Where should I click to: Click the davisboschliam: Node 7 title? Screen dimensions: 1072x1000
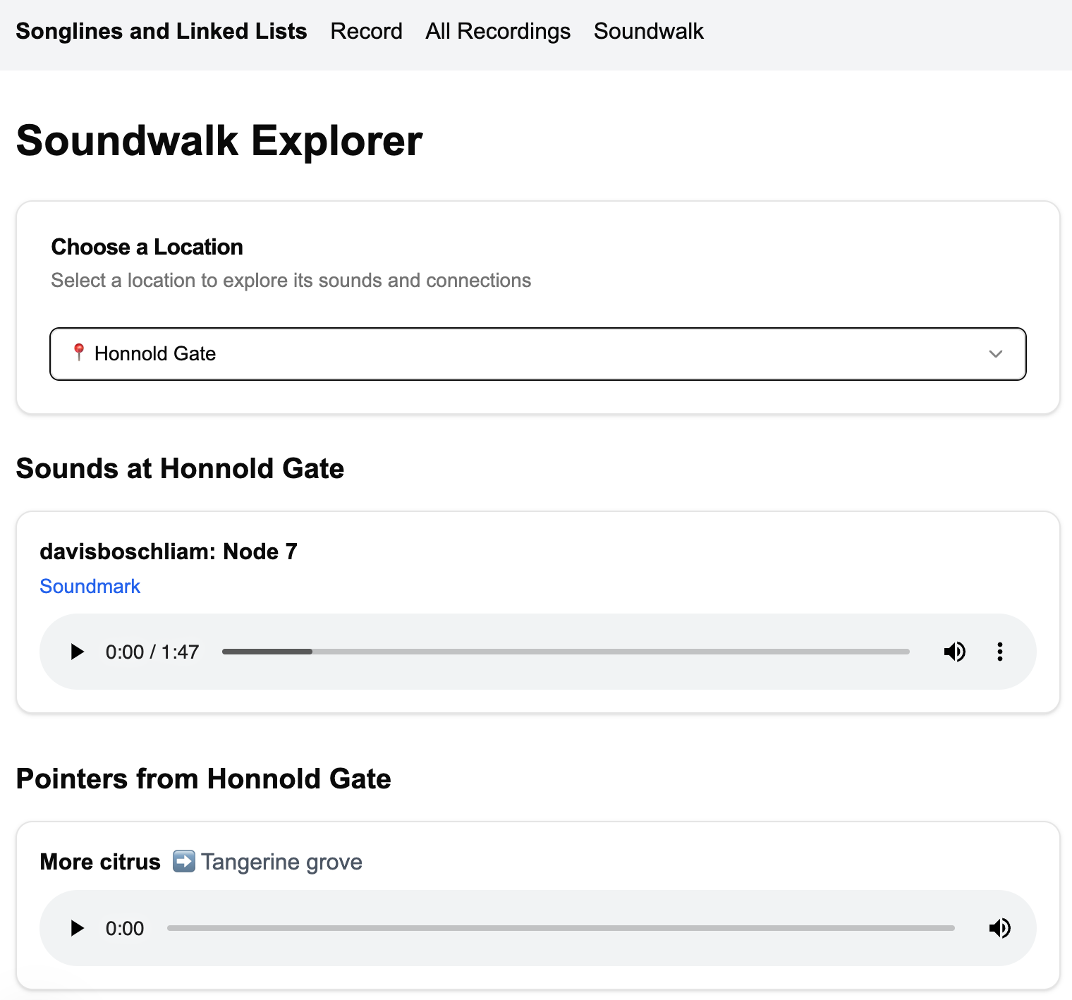(x=169, y=551)
